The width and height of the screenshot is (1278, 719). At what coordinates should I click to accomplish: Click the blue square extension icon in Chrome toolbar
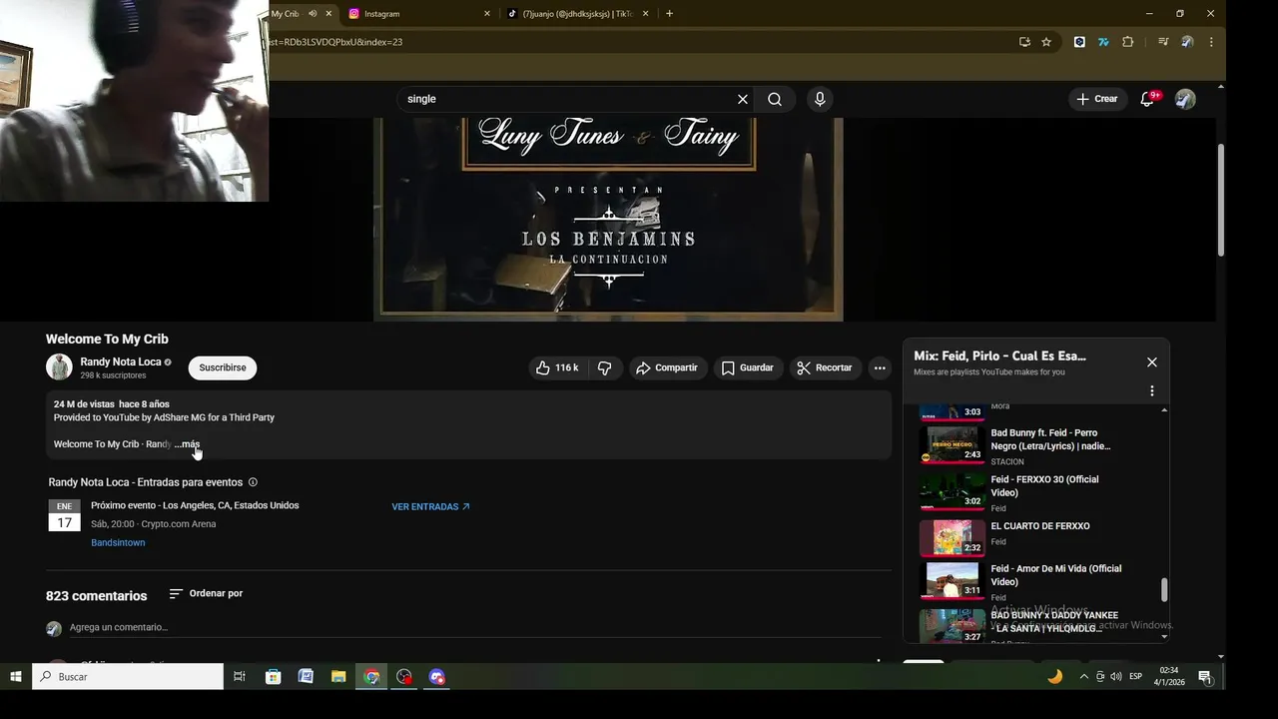pyautogui.click(x=1079, y=42)
